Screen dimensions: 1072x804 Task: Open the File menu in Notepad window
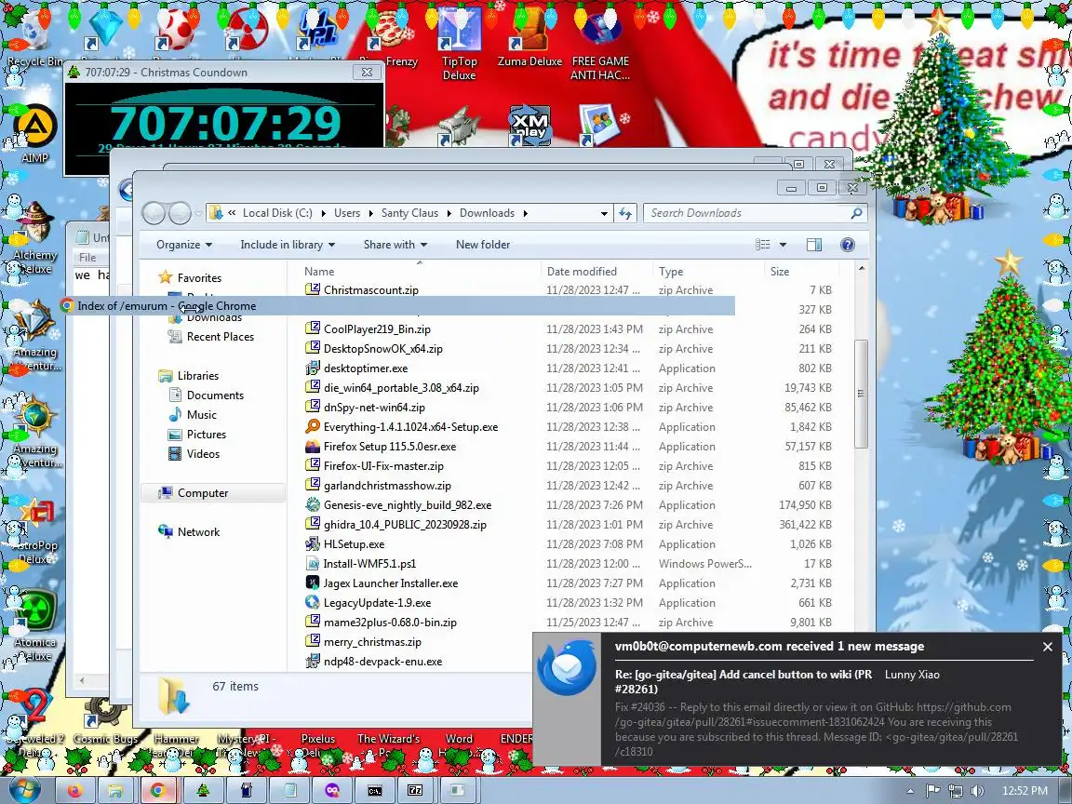87,258
